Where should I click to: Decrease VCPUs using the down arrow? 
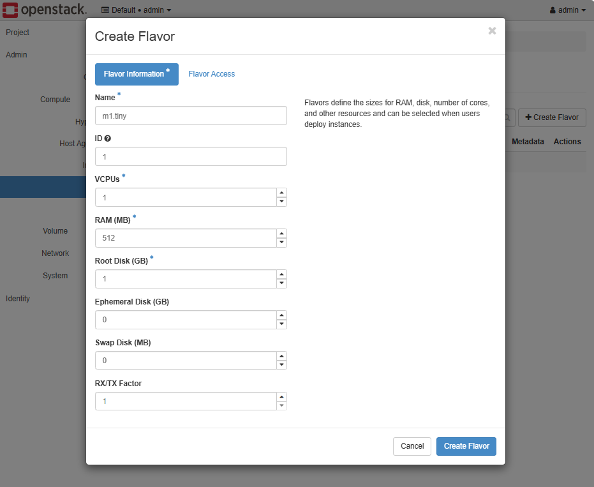point(281,202)
